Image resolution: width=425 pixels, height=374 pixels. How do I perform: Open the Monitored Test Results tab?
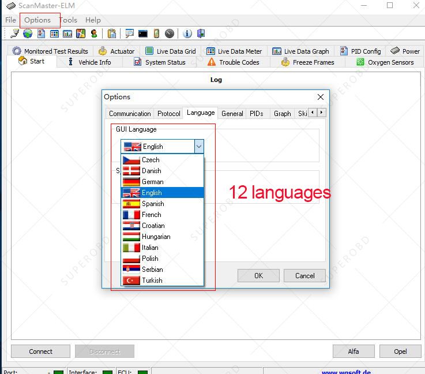click(50, 51)
